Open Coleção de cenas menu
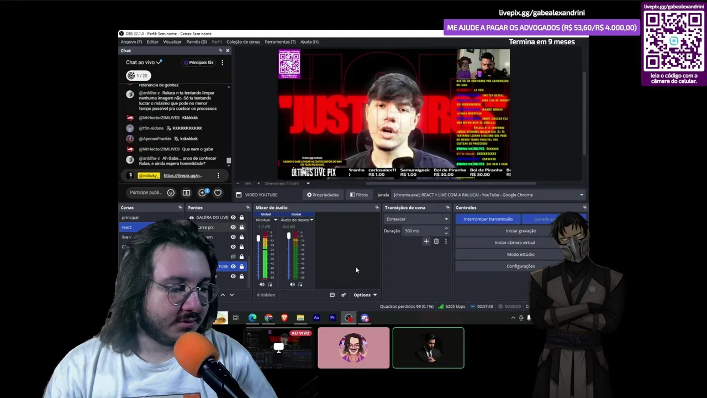The width and height of the screenshot is (707, 398). (x=243, y=41)
